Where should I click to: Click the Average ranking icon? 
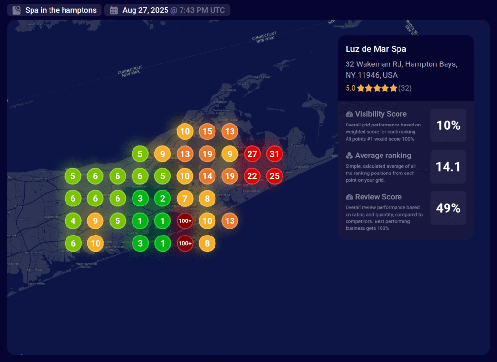[349, 156]
